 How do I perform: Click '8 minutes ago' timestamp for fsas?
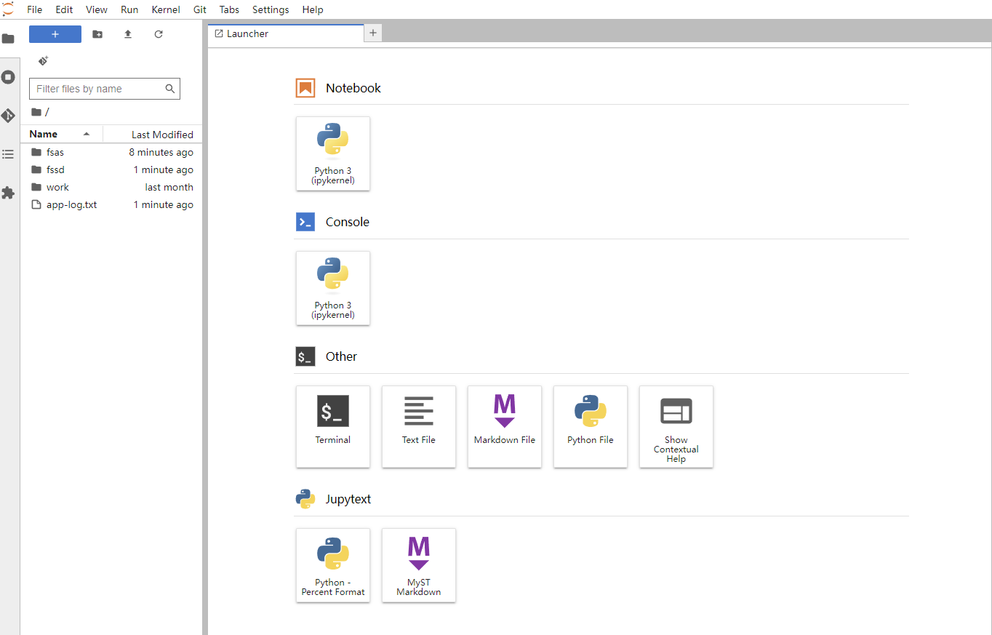point(161,152)
